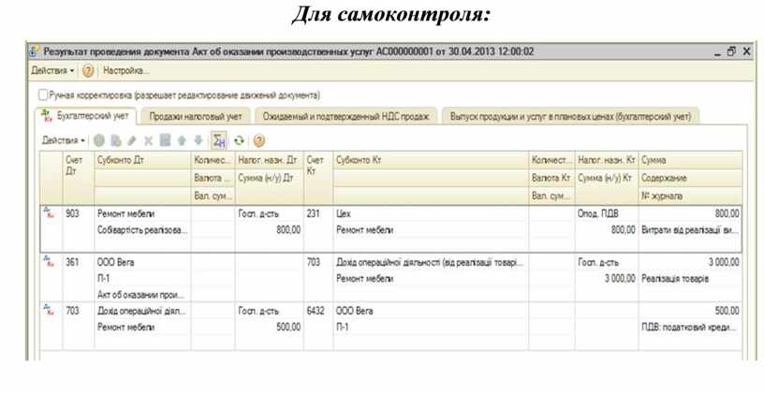The height and width of the screenshot is (393, 764).
Task: Click the ПДВ: податковий креди... cell
Action: click(x=690, y=327)
